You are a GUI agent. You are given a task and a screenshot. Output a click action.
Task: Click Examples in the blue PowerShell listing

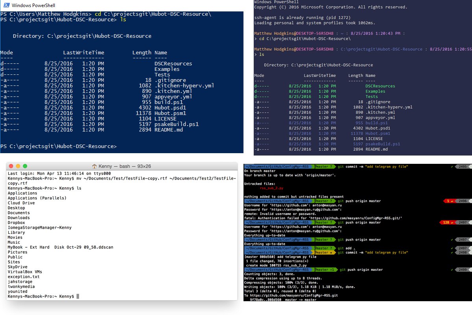click(x=167, y=69)
